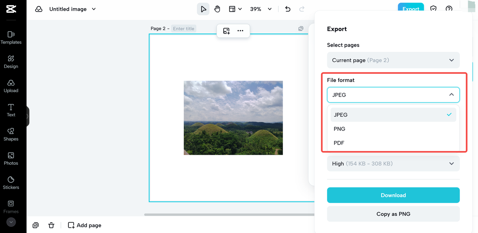Open the 39% zoom level dropdown
The height and width of the screenshot is (233, 478).
[261, 9]
